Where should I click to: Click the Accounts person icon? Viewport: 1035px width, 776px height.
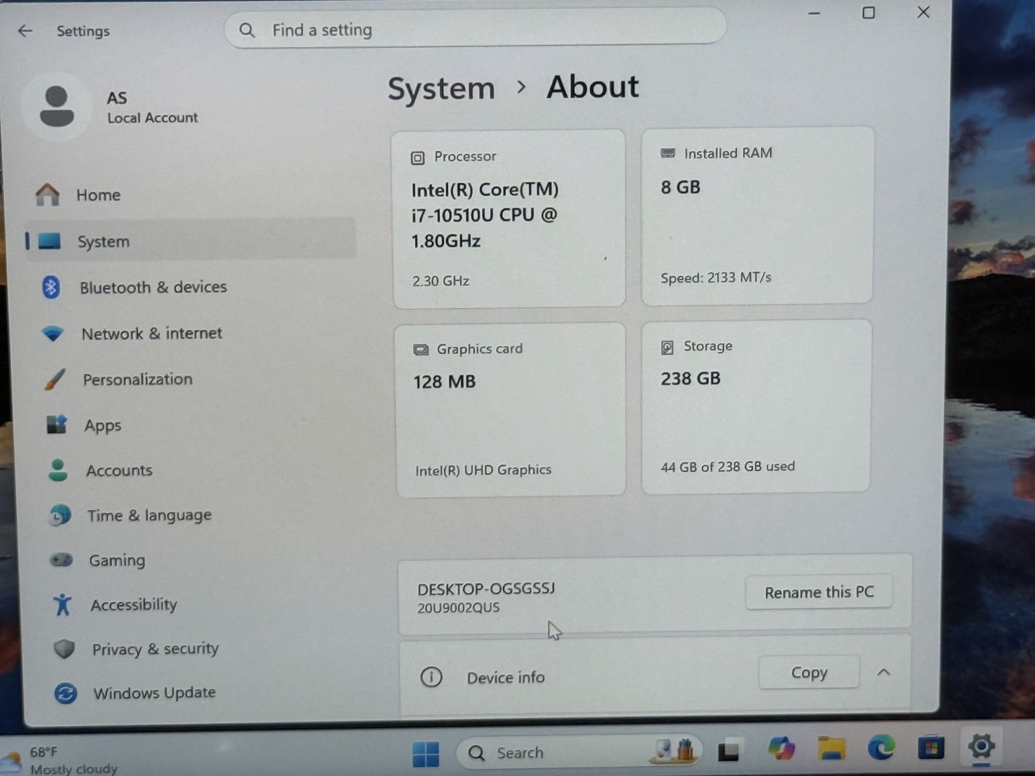coord(58,470)
